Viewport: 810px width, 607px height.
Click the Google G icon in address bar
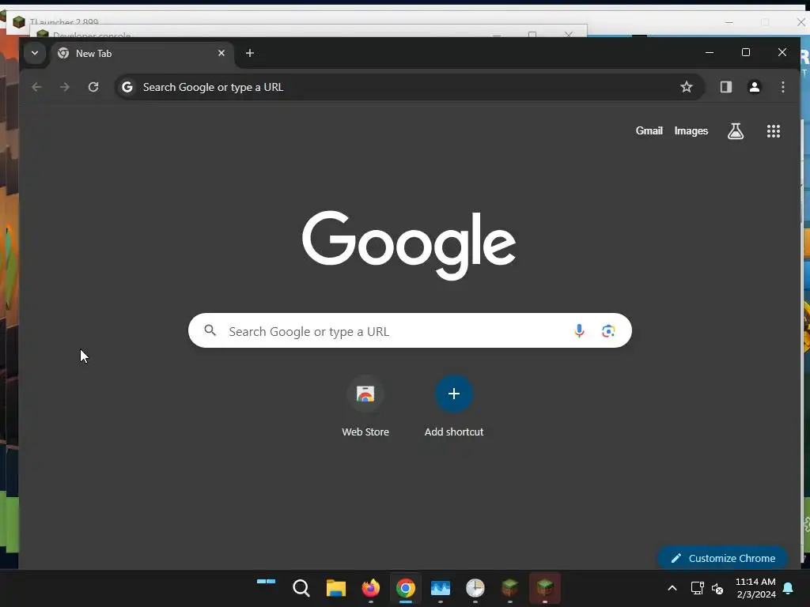127,87
